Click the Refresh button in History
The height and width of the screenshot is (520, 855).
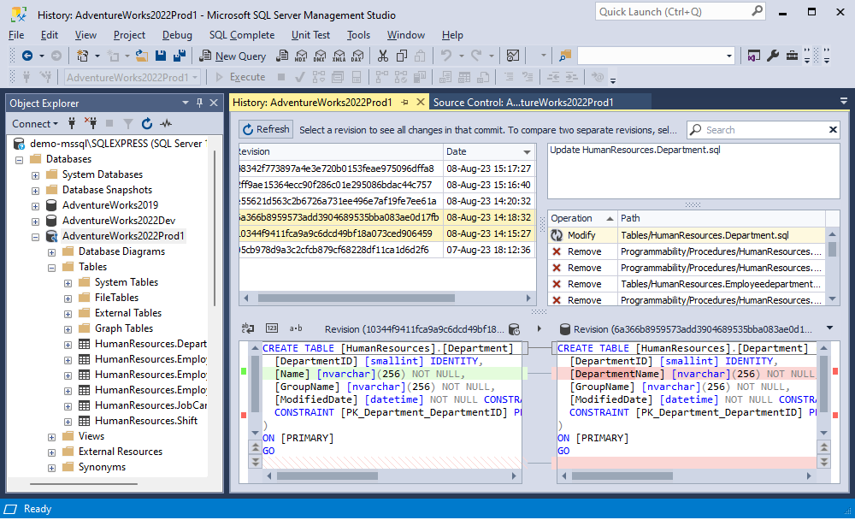pyautogui.click(x=266, y=129)
